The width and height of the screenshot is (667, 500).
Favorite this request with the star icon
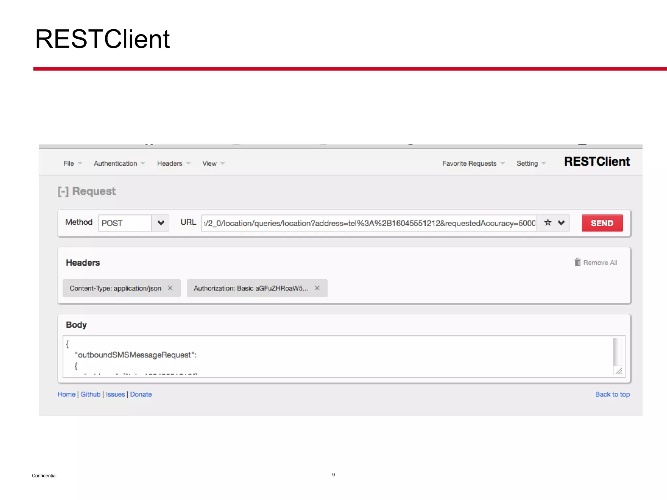click(548, 222)
